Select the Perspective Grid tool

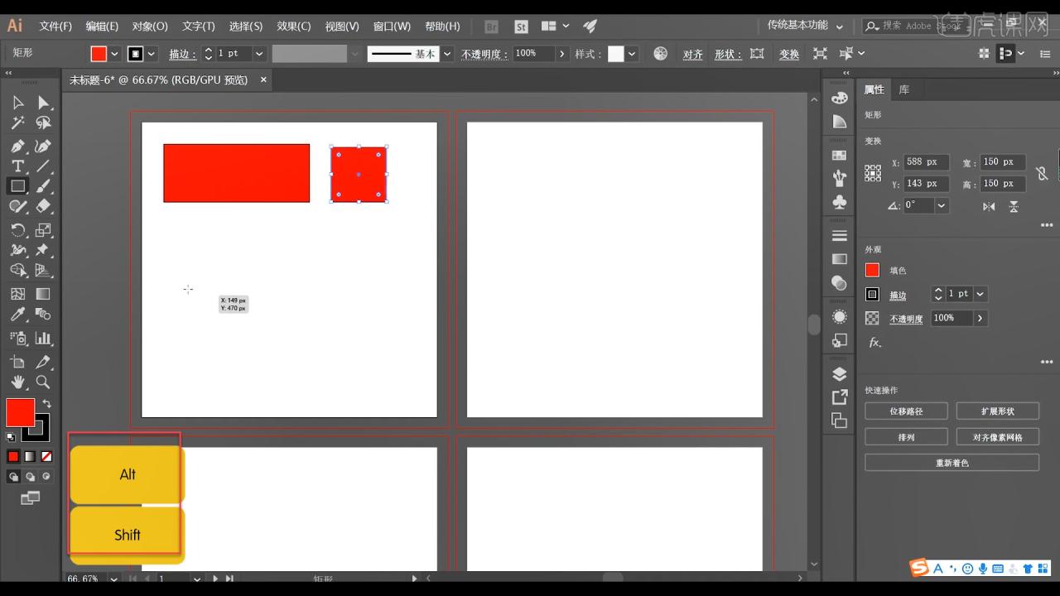pyautogui.click(x=44, y=270)
